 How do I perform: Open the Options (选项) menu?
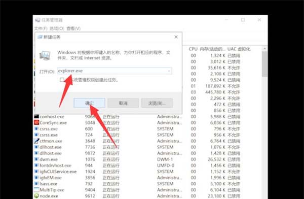[x=57, y=28]
